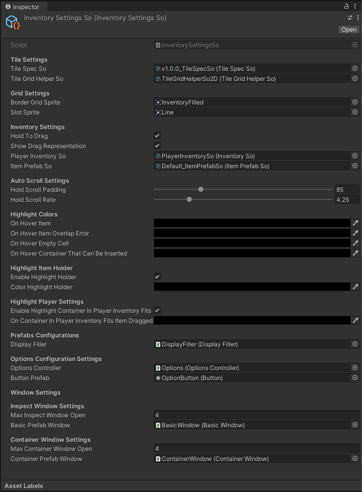Disable Show Drag Representation
This screenshot has width=362, height=492.
point(157,146)
